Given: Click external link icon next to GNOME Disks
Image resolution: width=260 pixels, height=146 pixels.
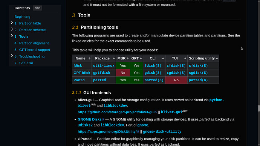Looking at the screenshot, I should (103, 119).
